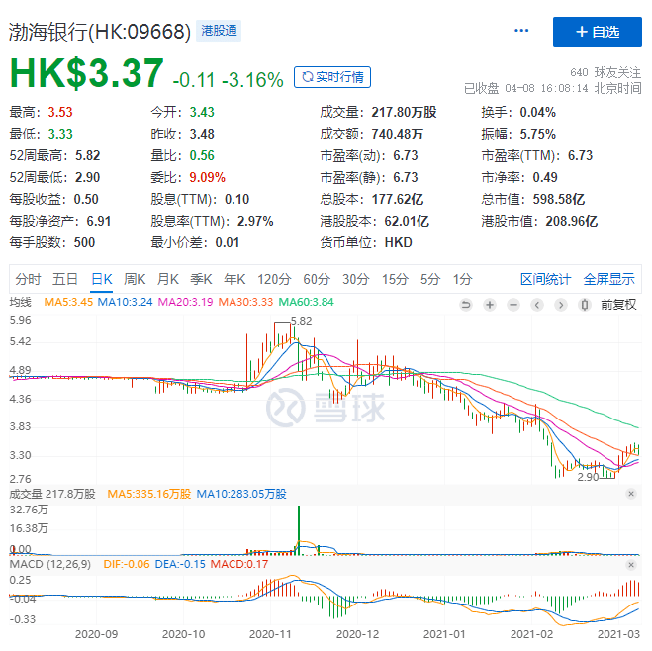Screen dimensions: 652x651
Task: Click the 成交量 217.80万股 value
Action: point(378,112)
